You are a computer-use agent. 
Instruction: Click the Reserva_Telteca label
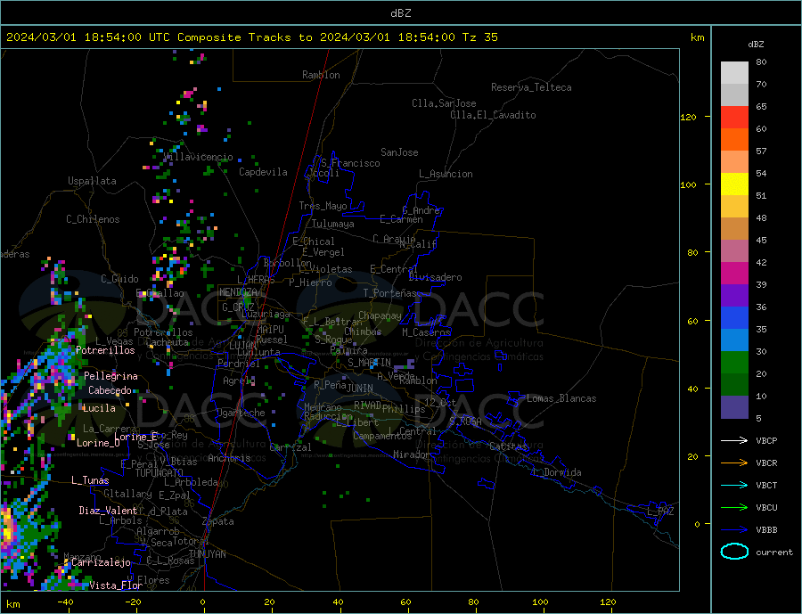(x=531, y=87)
